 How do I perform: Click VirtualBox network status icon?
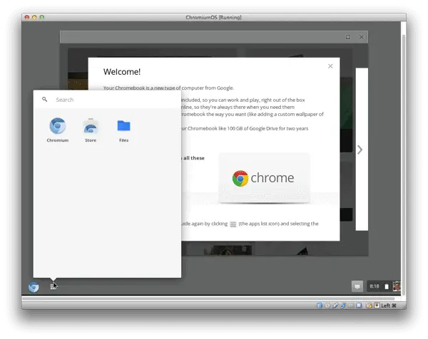343,306
